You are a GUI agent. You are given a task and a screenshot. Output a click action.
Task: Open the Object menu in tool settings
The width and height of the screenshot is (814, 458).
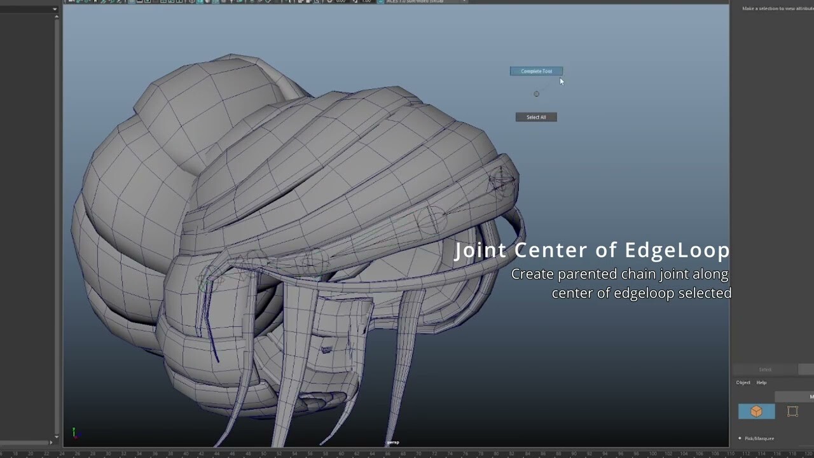click(x=743, y=382)
